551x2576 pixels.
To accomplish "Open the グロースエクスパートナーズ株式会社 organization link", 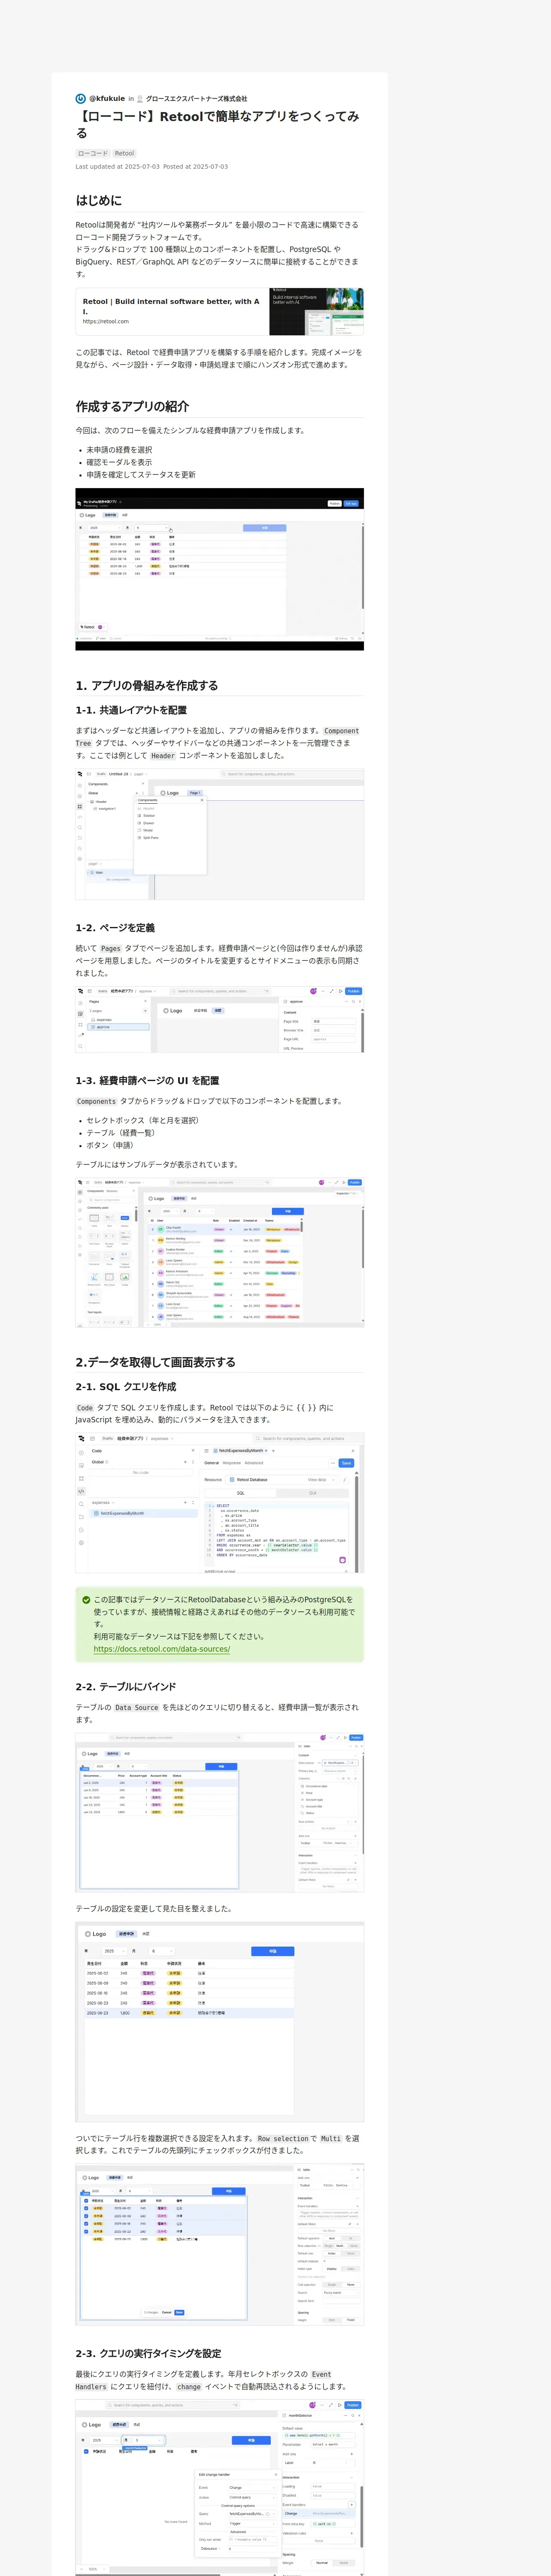I will point(196,99).
